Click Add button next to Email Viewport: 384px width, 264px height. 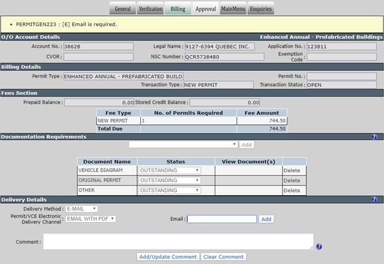pyautogui.click(x=266, y=219)
